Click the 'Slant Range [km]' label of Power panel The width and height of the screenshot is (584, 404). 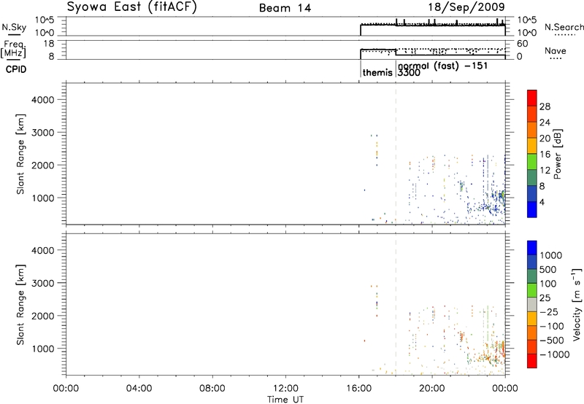click(x=20, y=154)
